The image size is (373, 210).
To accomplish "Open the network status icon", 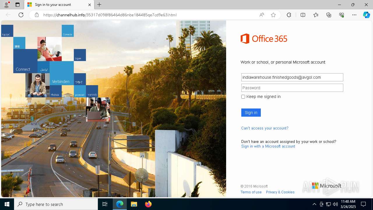I will pos(328,204).
